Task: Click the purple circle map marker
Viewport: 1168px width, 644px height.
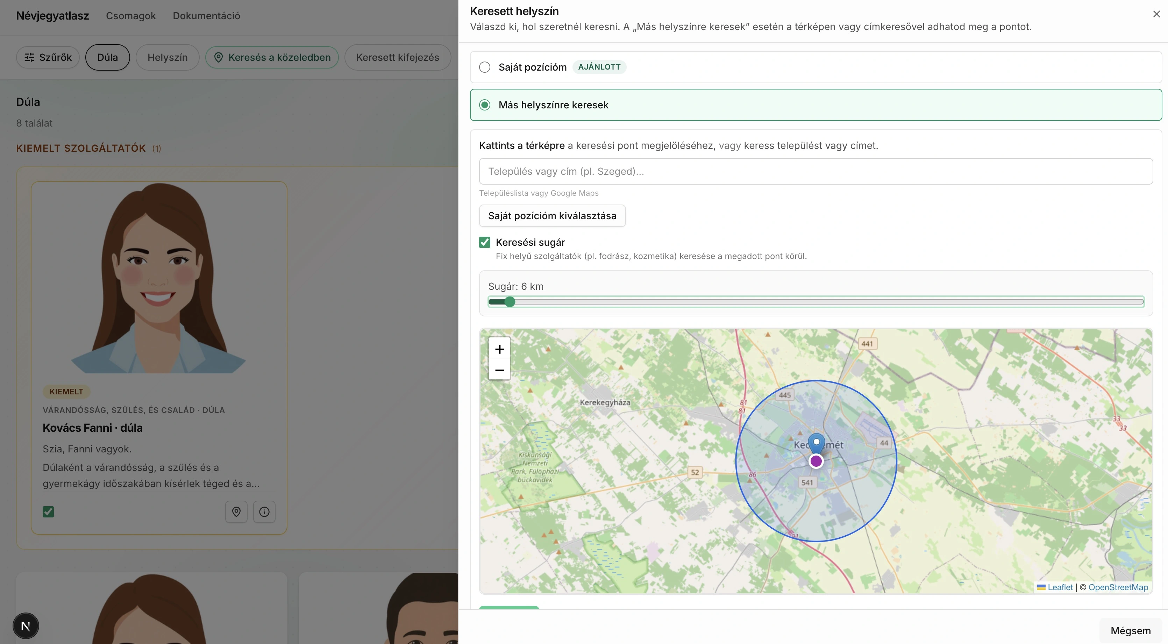Action: 816,461
